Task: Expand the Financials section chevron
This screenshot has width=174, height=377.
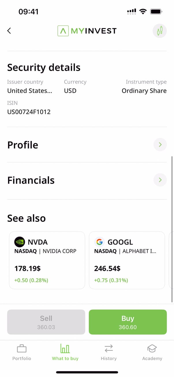Action: coord(160,180)
